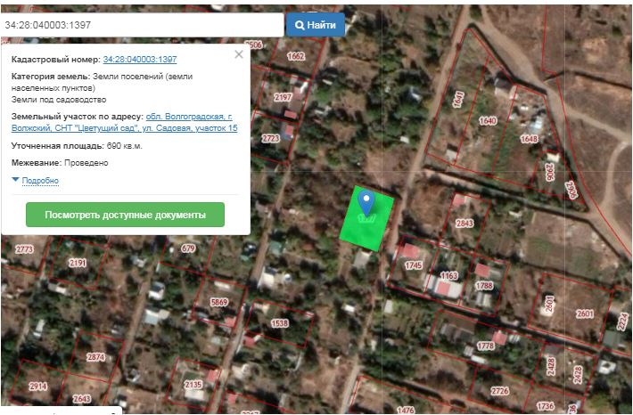
Task: Click the blue map pin marker
Action: point(366,202)
